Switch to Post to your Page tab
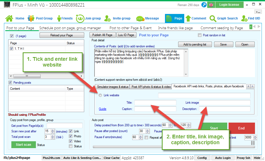The height and width of the screenshot is (161, 265). (20, 28)
